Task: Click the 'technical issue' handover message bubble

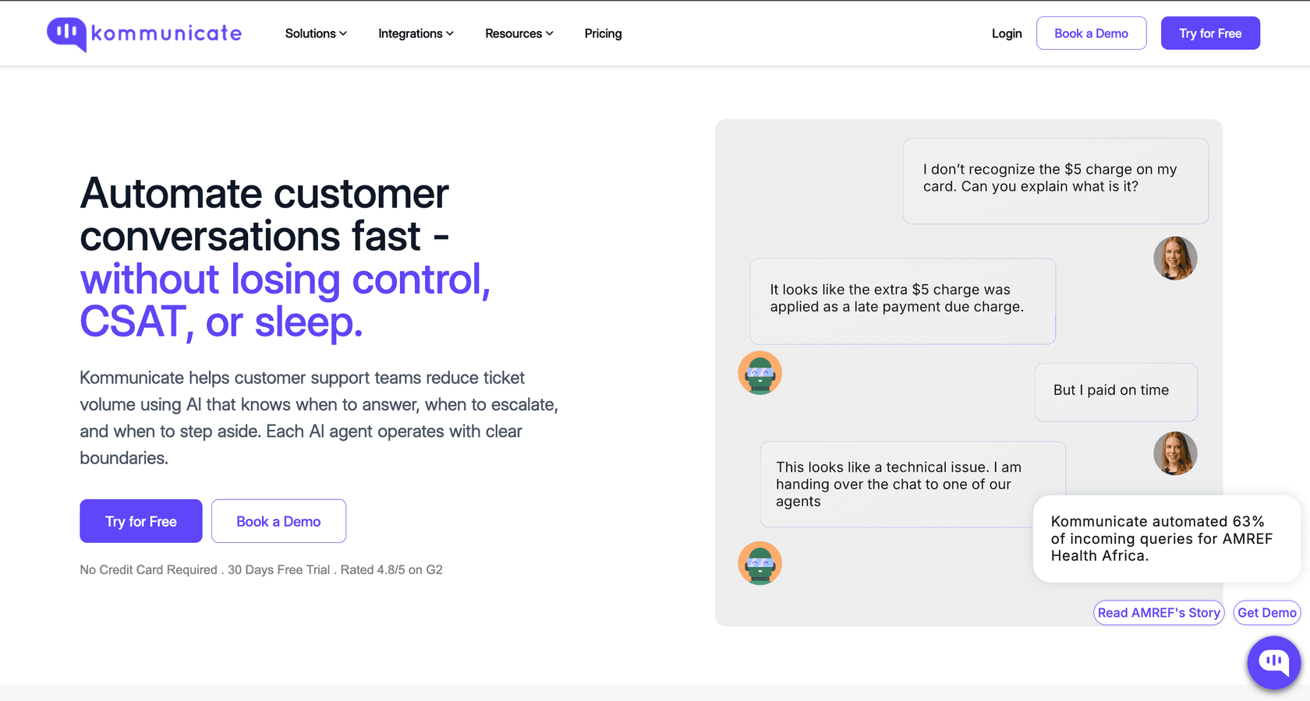Action: (913, 484)
